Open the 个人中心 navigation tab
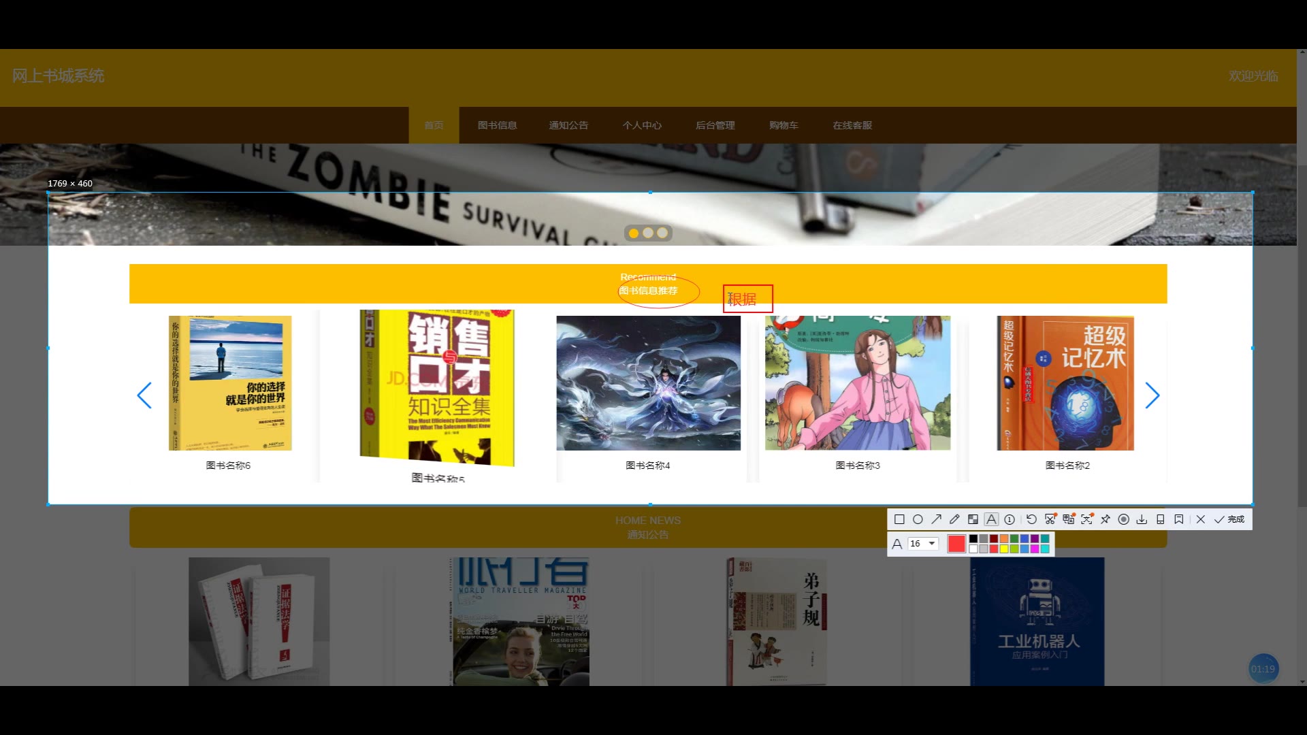 [x=642, y=125]
